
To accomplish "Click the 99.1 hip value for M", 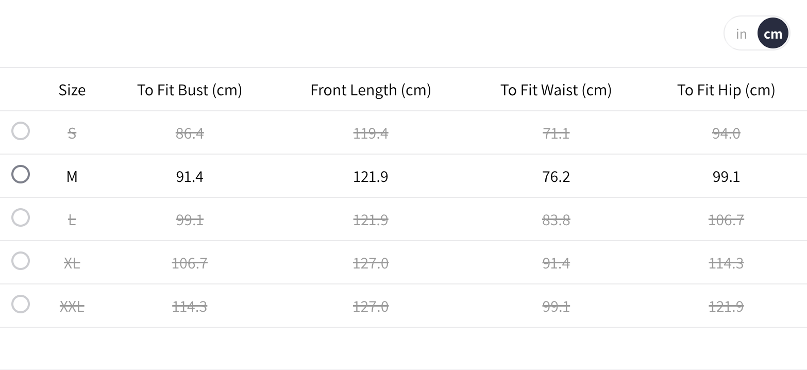I will click(726, 177).
